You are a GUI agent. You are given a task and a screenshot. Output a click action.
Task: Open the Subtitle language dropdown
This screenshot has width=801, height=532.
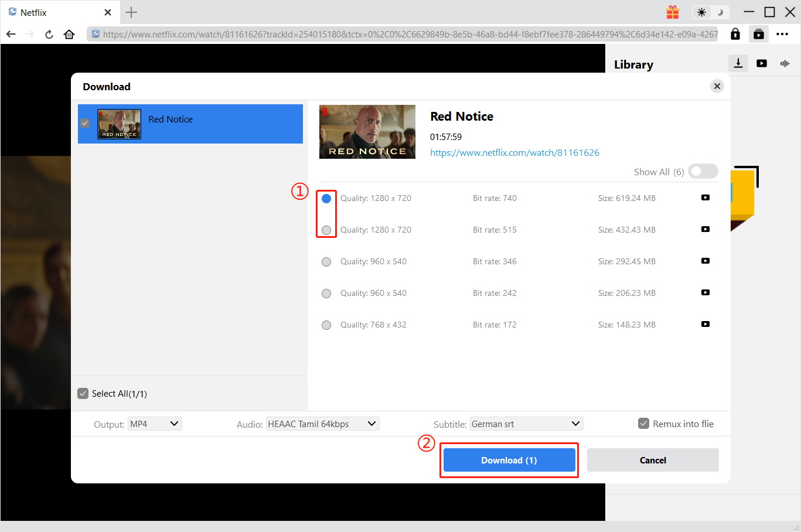coord(526,423)
